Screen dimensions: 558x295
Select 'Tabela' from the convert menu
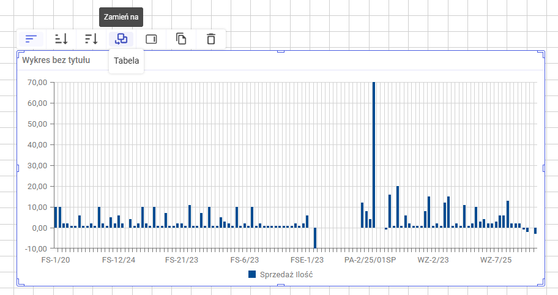[127, 61]
